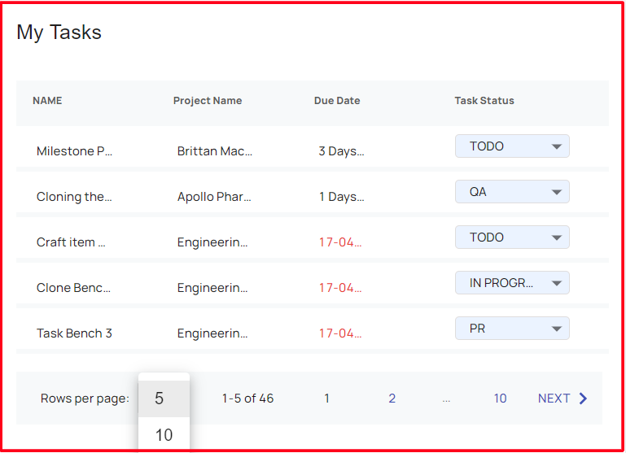Click the Rows per page label
The width and height of the screenshot is (626, 453).
[x=85, y=399]
